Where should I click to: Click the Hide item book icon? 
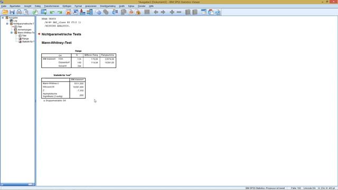tap(195, 12)
